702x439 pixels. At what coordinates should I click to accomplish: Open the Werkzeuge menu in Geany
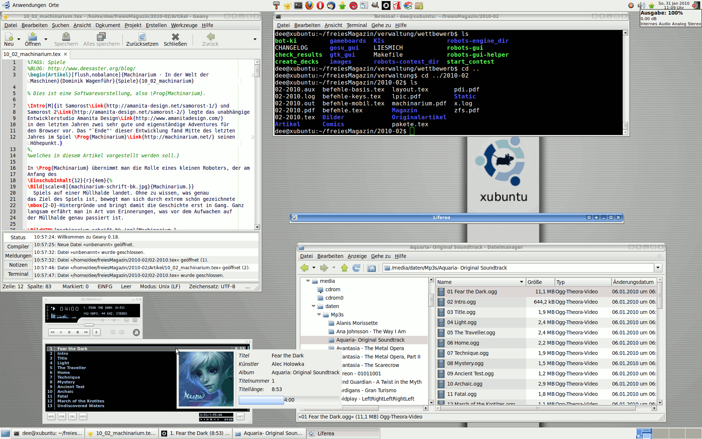pyautogui.click(x=184, y=25)
